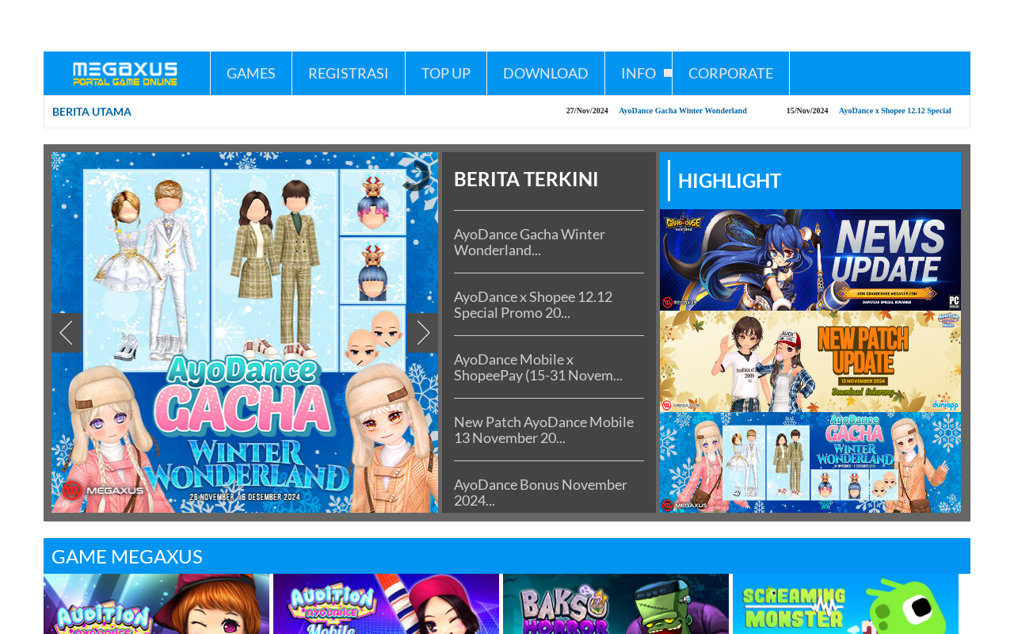Open the GAMES menu
The image size is (1014, 634).
pos(251,73)
